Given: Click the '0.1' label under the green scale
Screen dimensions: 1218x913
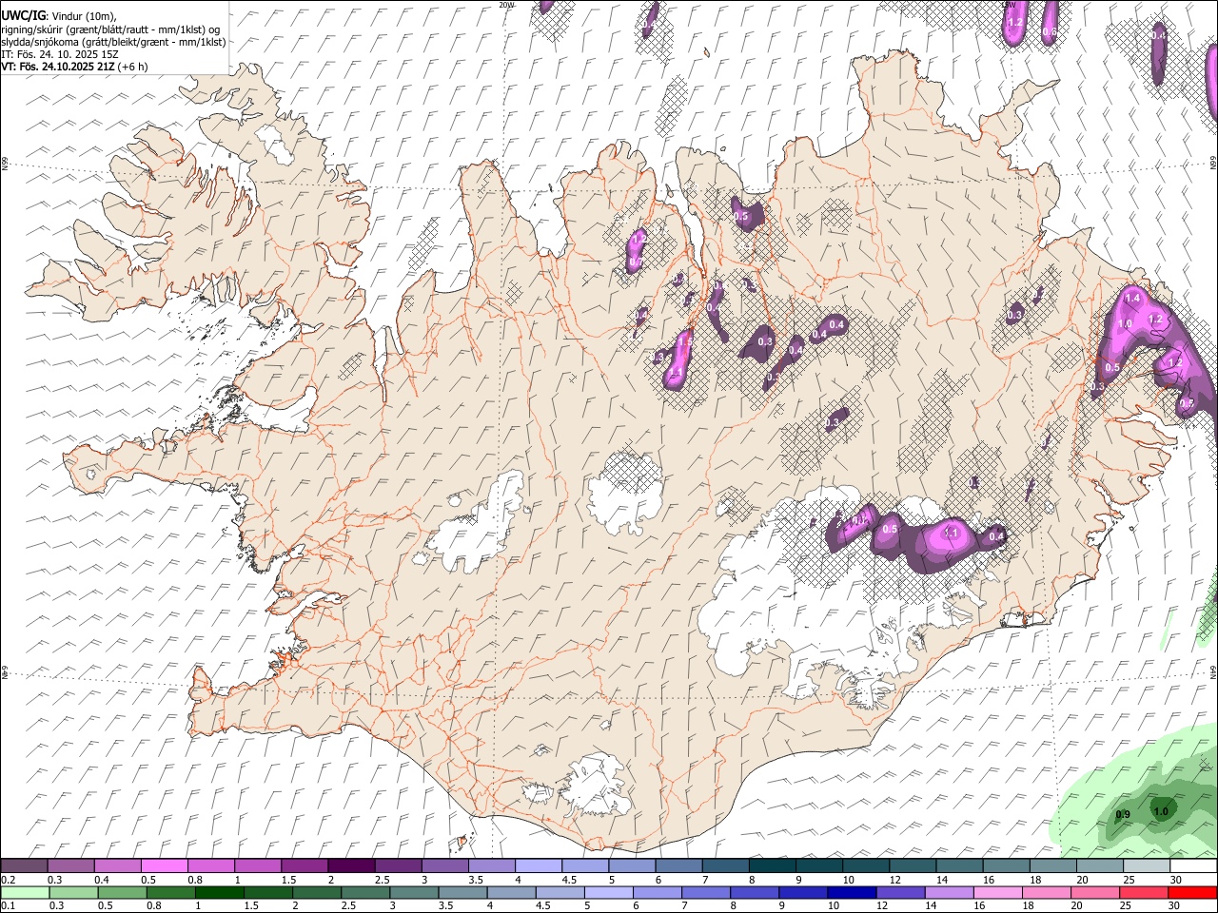Looking at the screenshot, I should 8,905.
